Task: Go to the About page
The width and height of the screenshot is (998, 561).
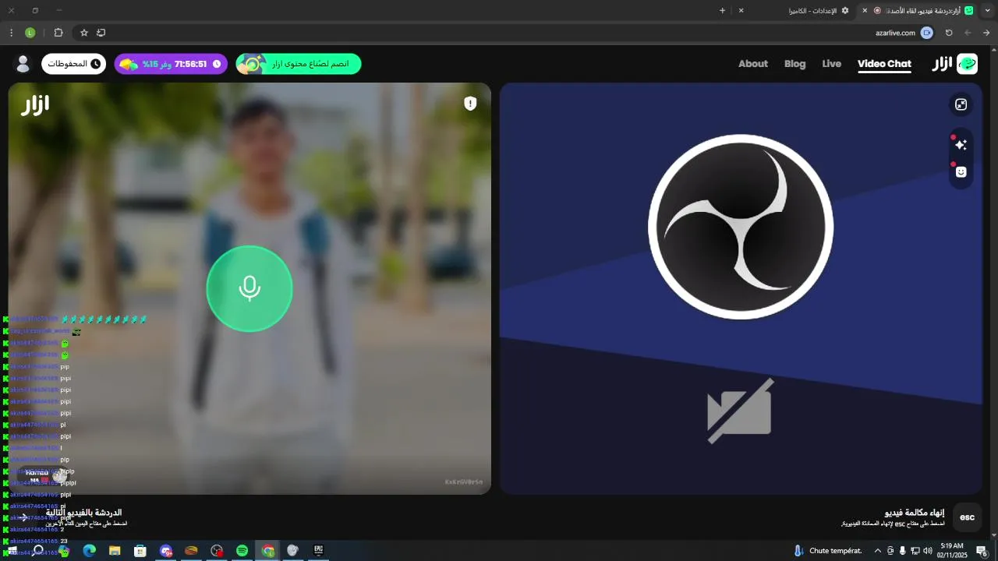Action: coord(753,64)
